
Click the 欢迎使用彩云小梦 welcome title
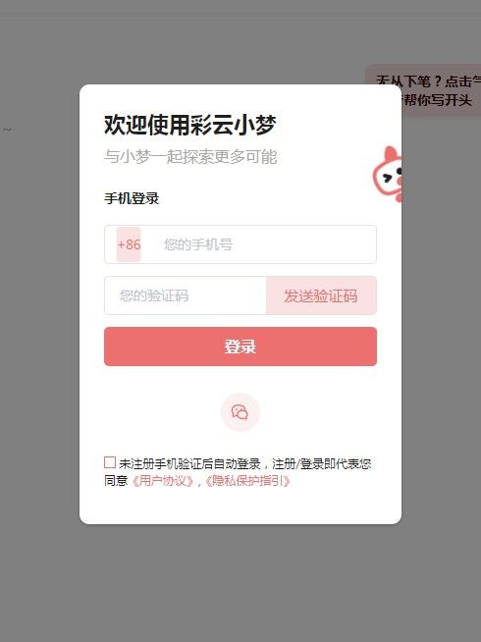tap(190, 125)
